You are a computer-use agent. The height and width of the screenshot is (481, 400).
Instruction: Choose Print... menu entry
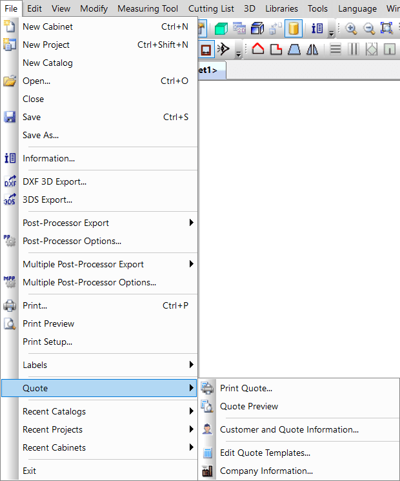[99, 305]
